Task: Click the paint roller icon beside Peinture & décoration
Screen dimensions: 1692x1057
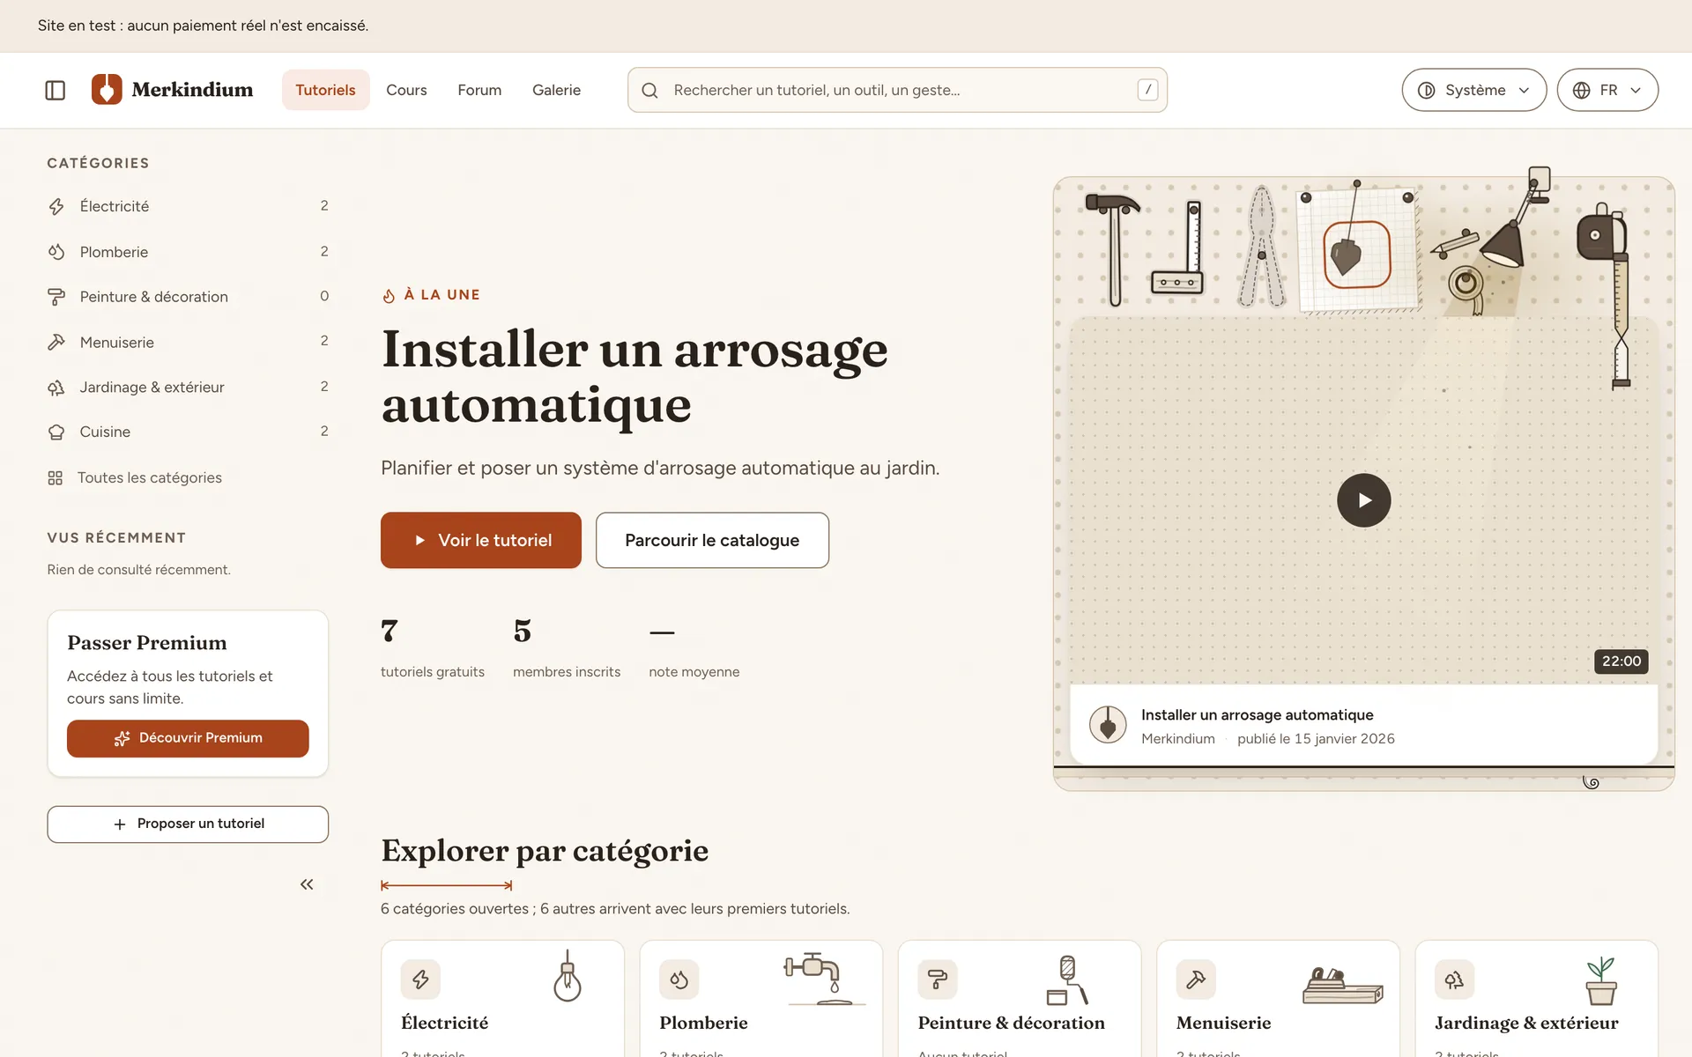Action: [x=56, y=297]
